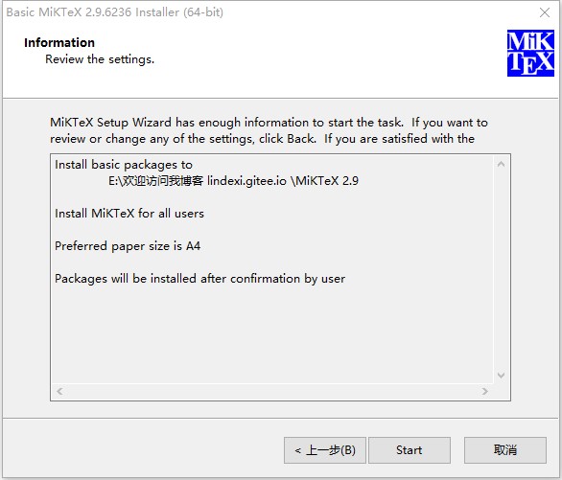This screenshot has width=562, height=480.
Task: Click the install path line E:\...\MiKTeX 2.9
Action: coord(233,181)
